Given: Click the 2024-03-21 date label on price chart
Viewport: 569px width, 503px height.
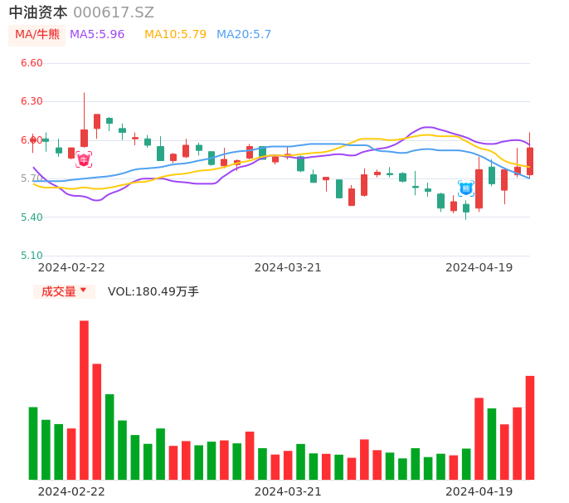Looking at the screenshot, I should 288,267.
